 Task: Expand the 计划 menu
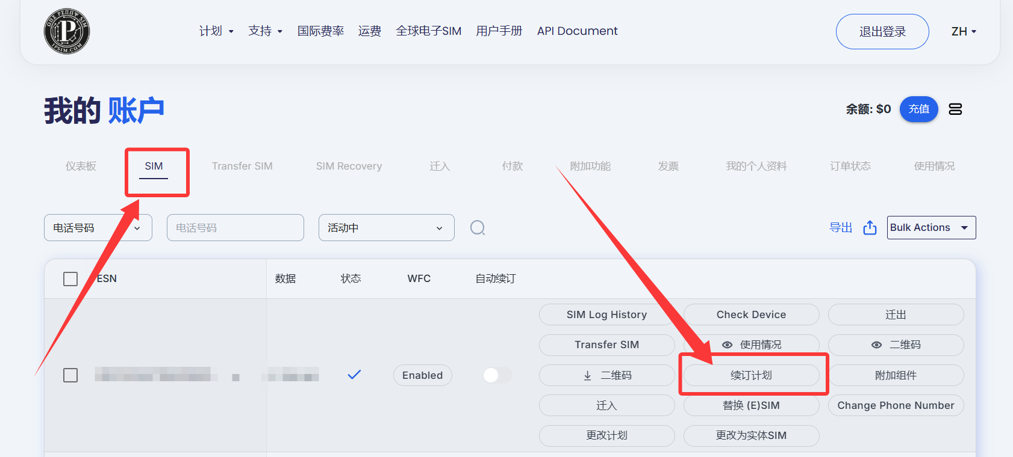click(x=216, y=31)
